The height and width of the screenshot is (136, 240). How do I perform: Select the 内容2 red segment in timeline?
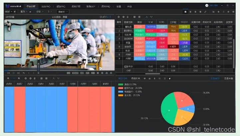(20, 109)
